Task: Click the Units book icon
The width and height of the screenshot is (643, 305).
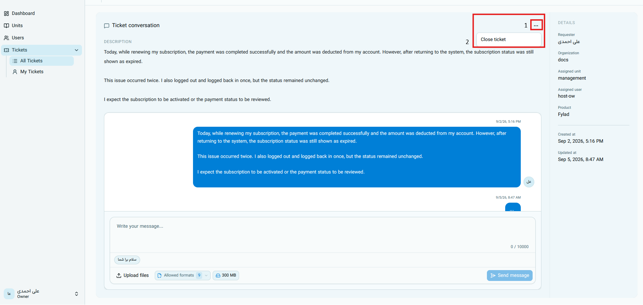Action: click(x=6, y=26)
